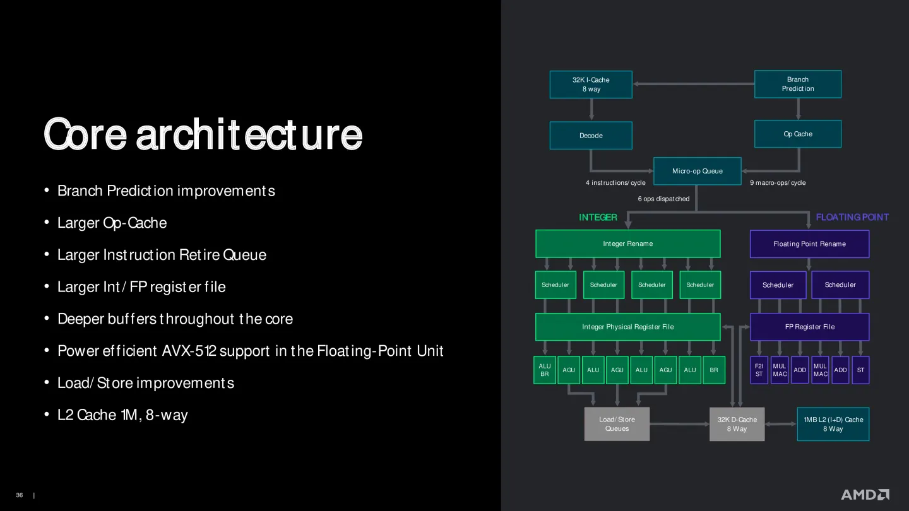Select the combined "ALU BR" execution unit box
Image resolution: width=909 pixels, height=511 pixels.
coord(545,370)
